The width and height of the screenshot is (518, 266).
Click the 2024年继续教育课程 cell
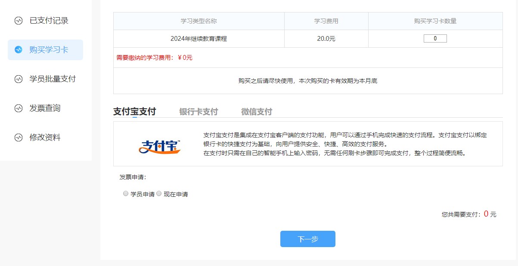coord(199,39)
